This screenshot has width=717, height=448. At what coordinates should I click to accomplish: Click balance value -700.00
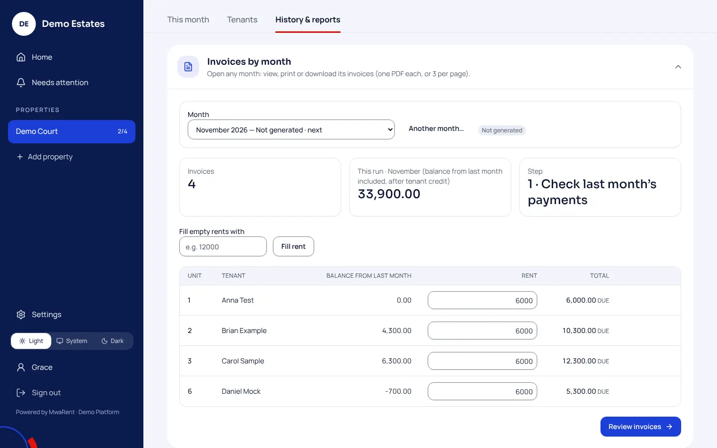tap(398, 391)
